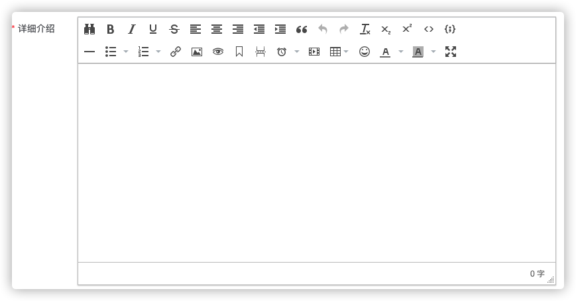This screenshot has width=576, height=301.
Task: Apply strikethrough to text
Action: (174, 29)
